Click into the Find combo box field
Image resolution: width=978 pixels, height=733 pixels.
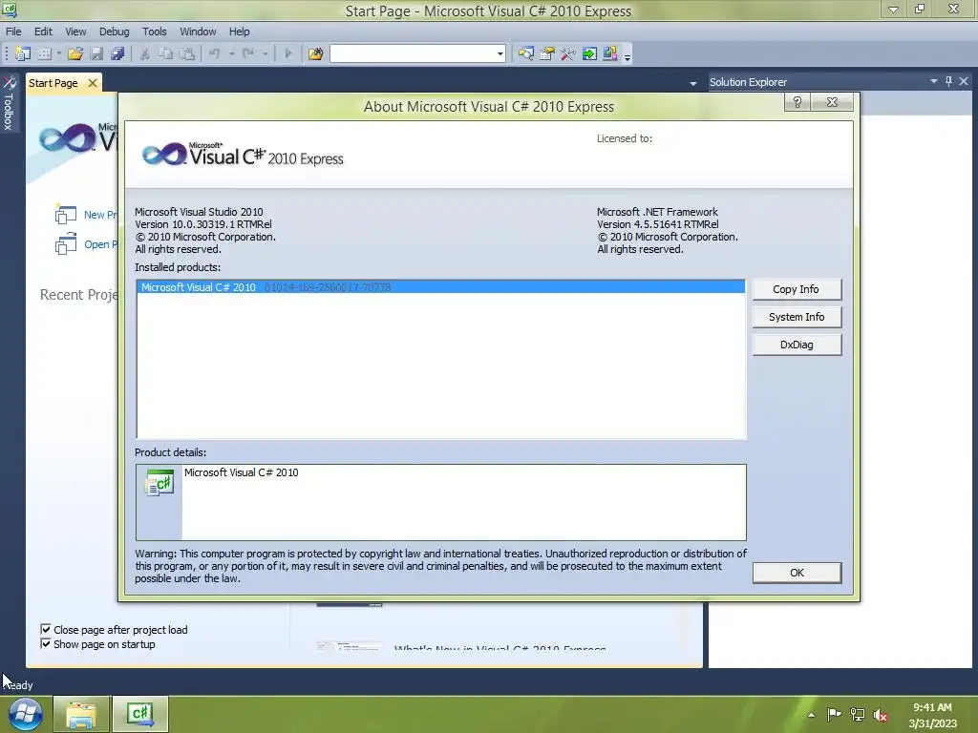[413, 53]
